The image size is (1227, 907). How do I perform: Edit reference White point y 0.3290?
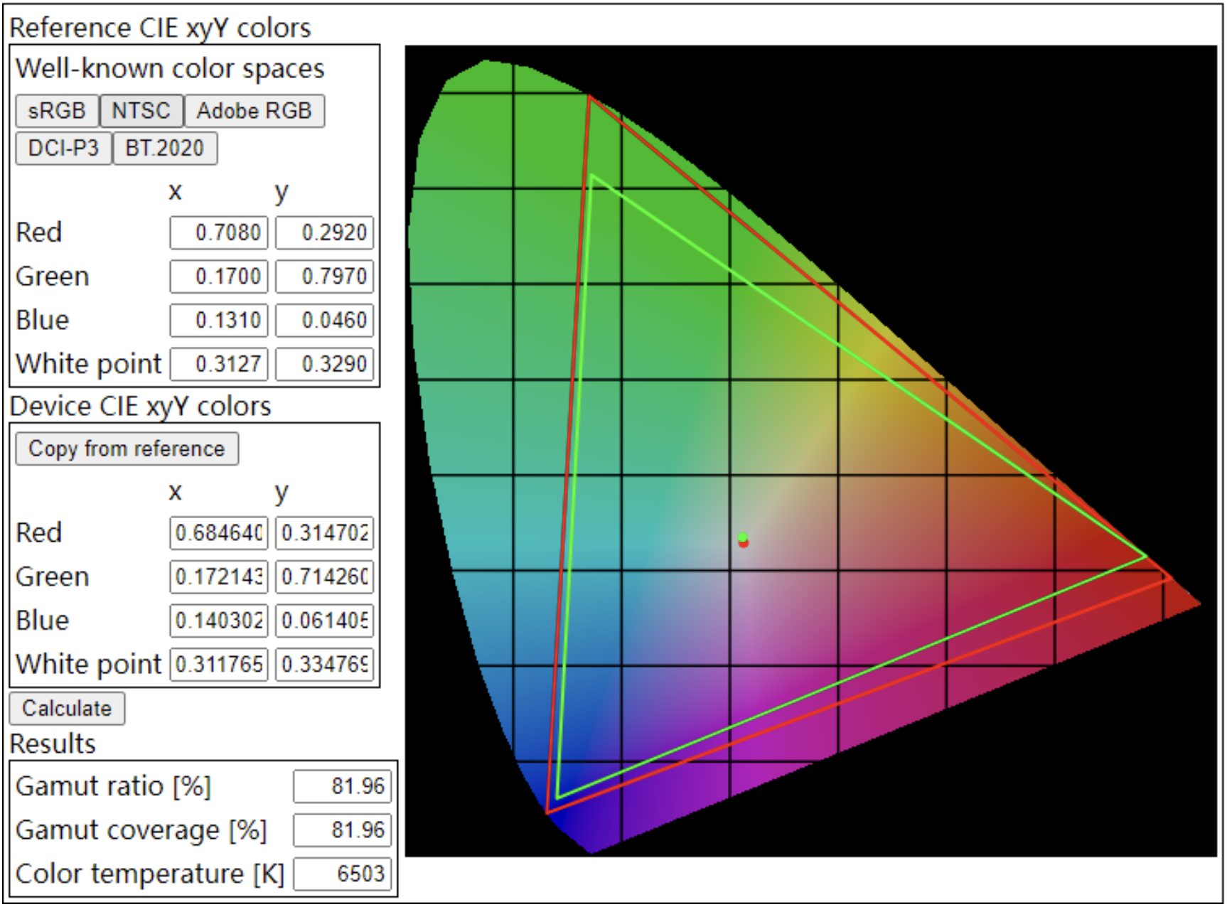point(325,364)
